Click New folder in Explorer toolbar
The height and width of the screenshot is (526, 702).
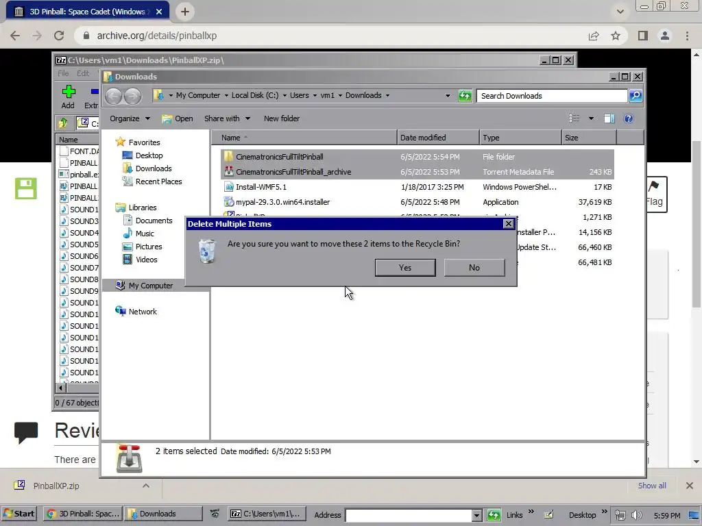click(x=282, y=118)
